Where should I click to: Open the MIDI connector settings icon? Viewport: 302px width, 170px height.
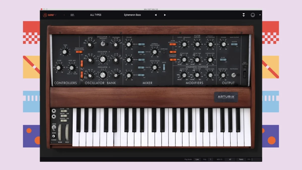pos(253,15)
